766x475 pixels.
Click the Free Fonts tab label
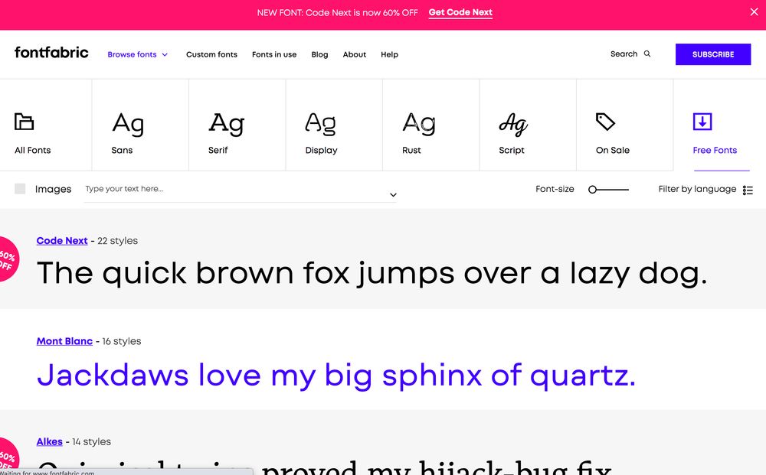coord(714,150)
